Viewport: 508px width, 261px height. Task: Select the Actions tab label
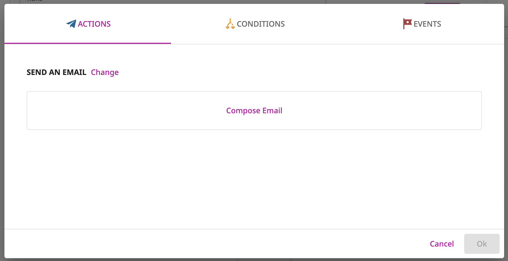[x=94, y=24]
